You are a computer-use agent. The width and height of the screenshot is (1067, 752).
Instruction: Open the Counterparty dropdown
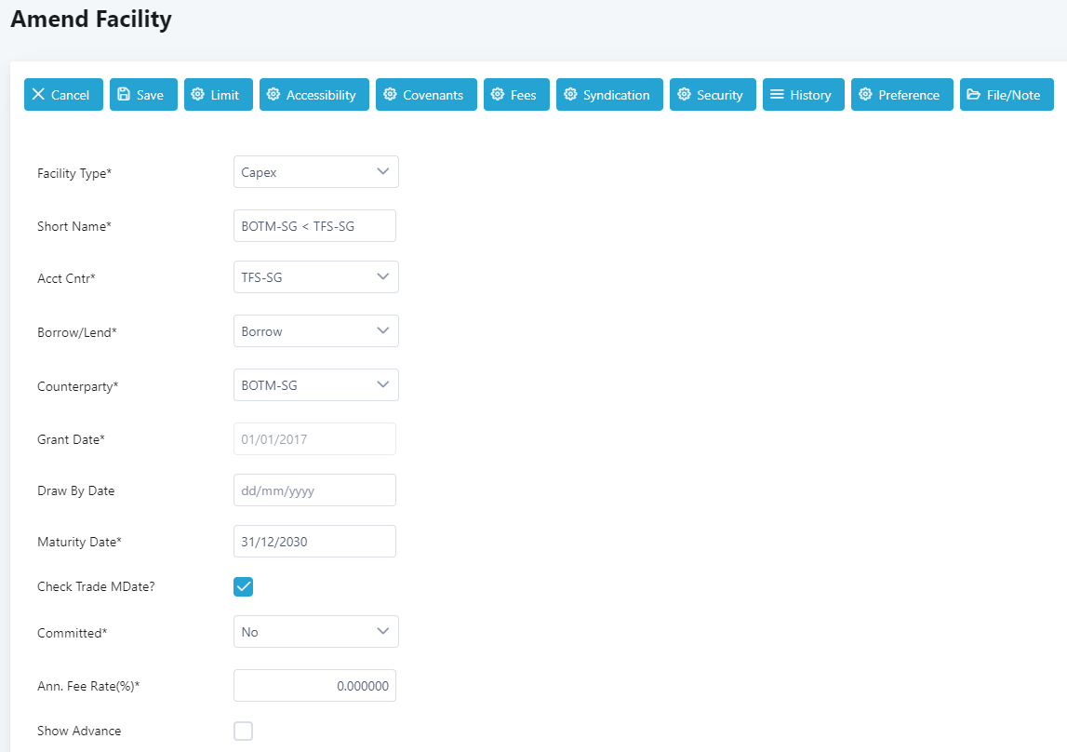tap(315, 385)
